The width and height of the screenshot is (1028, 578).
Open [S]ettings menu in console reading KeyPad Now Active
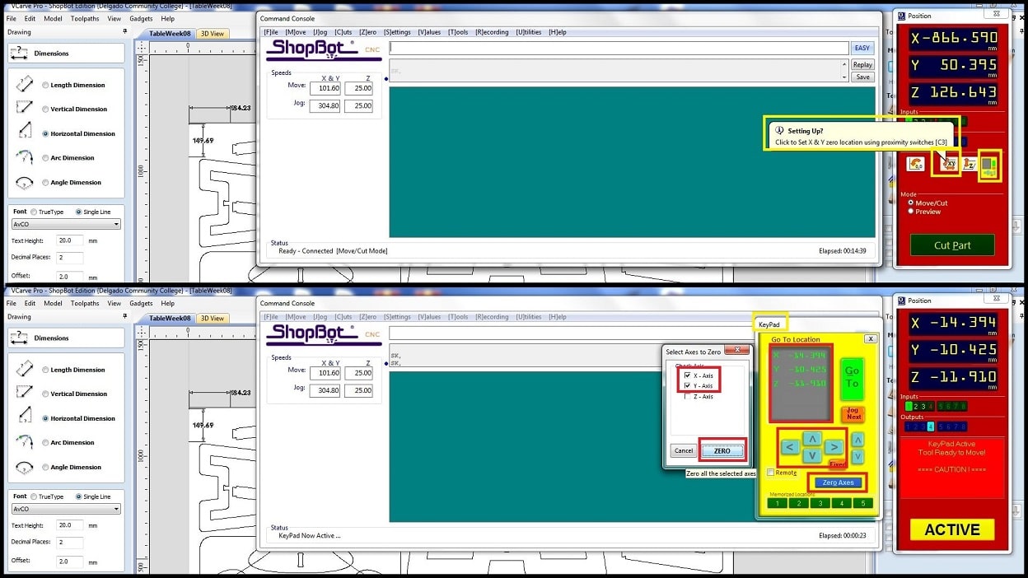(x=397, y=317)
